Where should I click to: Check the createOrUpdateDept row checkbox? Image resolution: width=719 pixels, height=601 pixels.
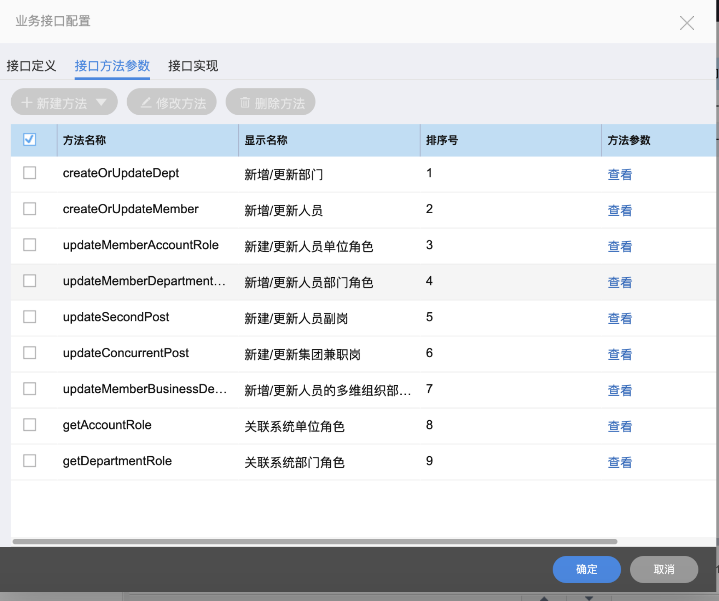pos(30,173)
